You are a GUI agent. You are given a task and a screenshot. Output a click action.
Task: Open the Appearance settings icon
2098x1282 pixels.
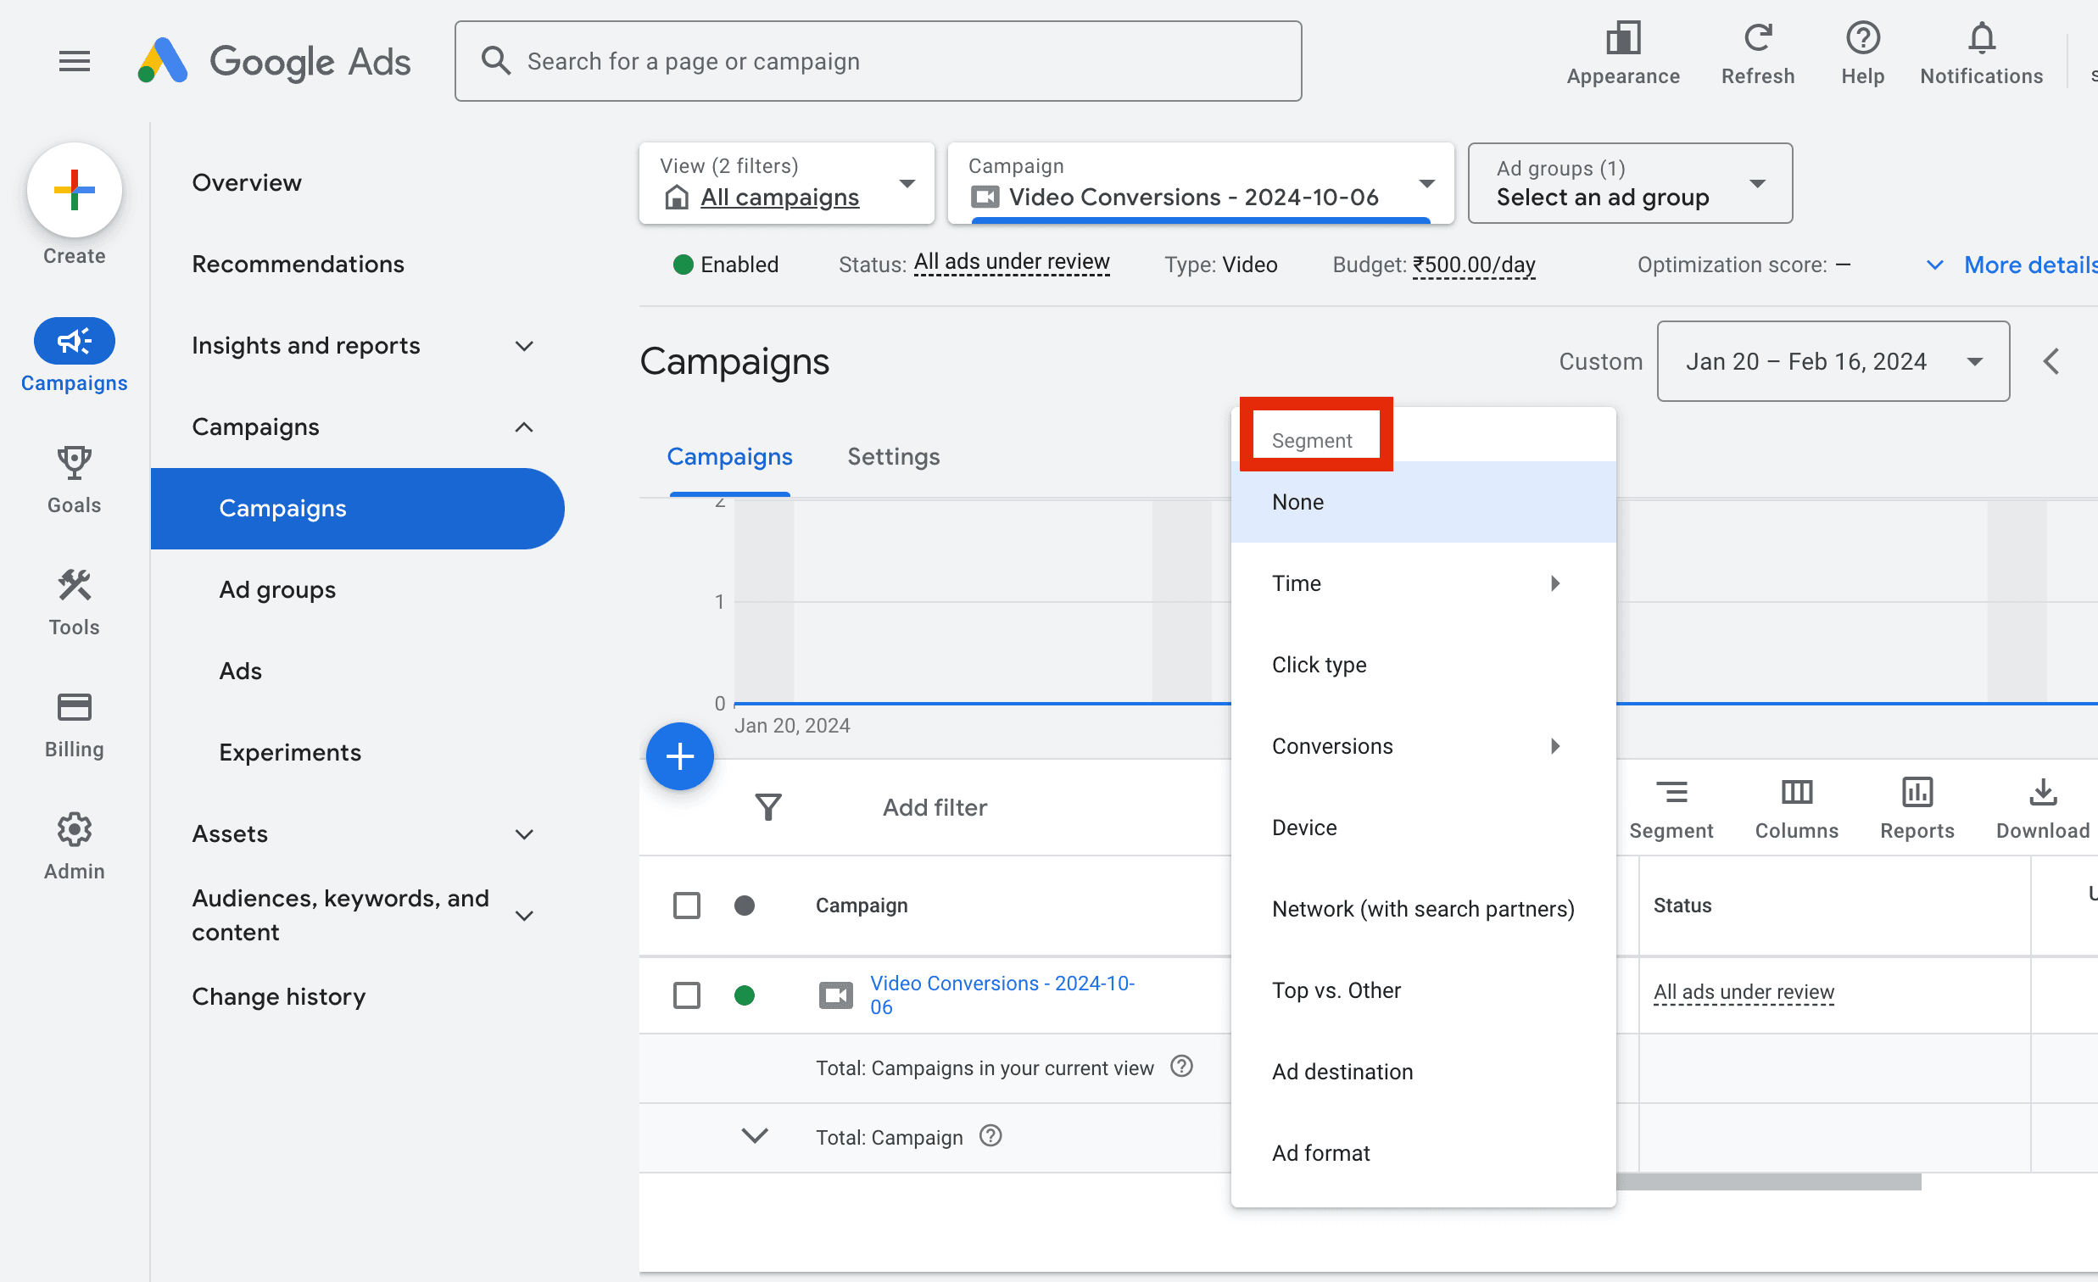(1622, 39)
